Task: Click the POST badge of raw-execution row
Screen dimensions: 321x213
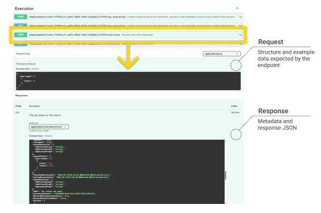Action: 20,17
